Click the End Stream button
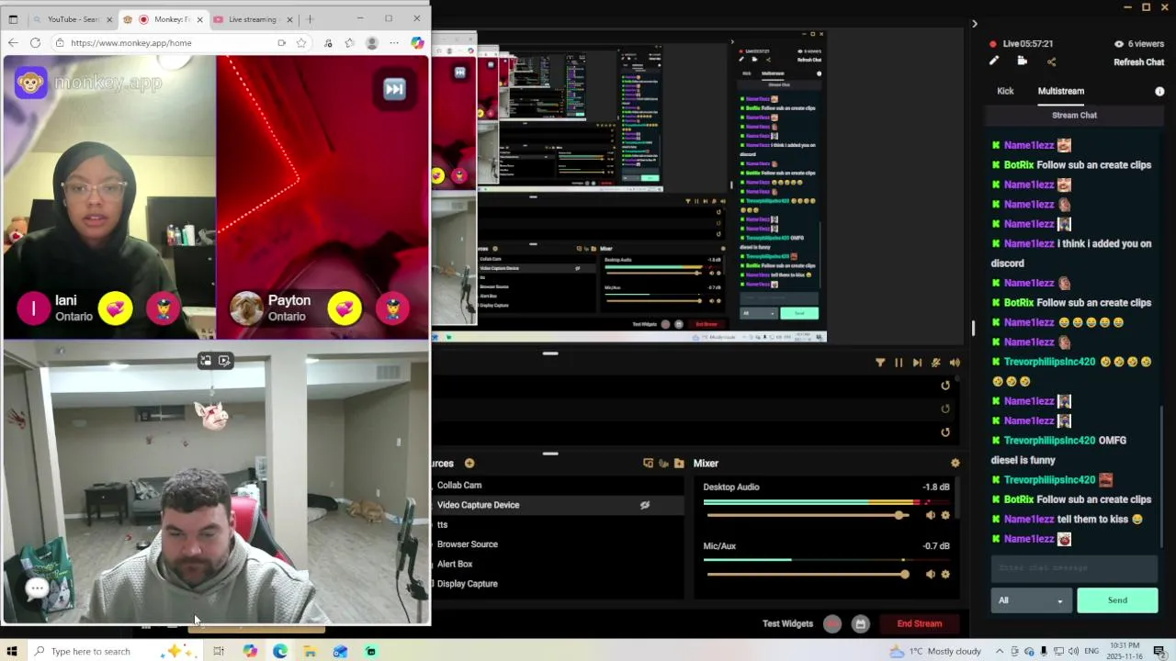Screen dimensions: 1176x661 click(920, 623)
